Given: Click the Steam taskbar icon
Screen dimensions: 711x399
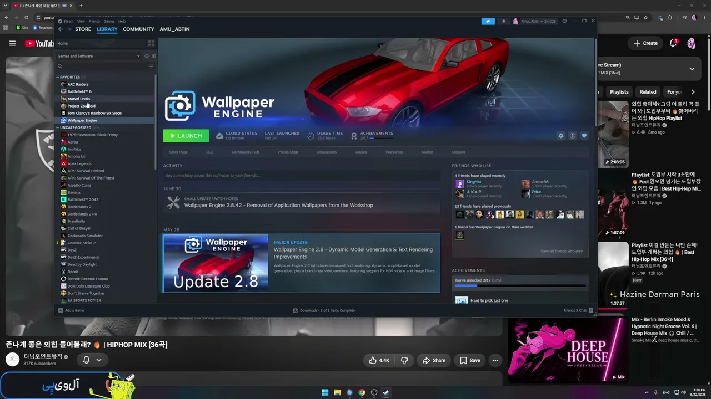Looking at the screenshot, I should click(x=386, y=392).
